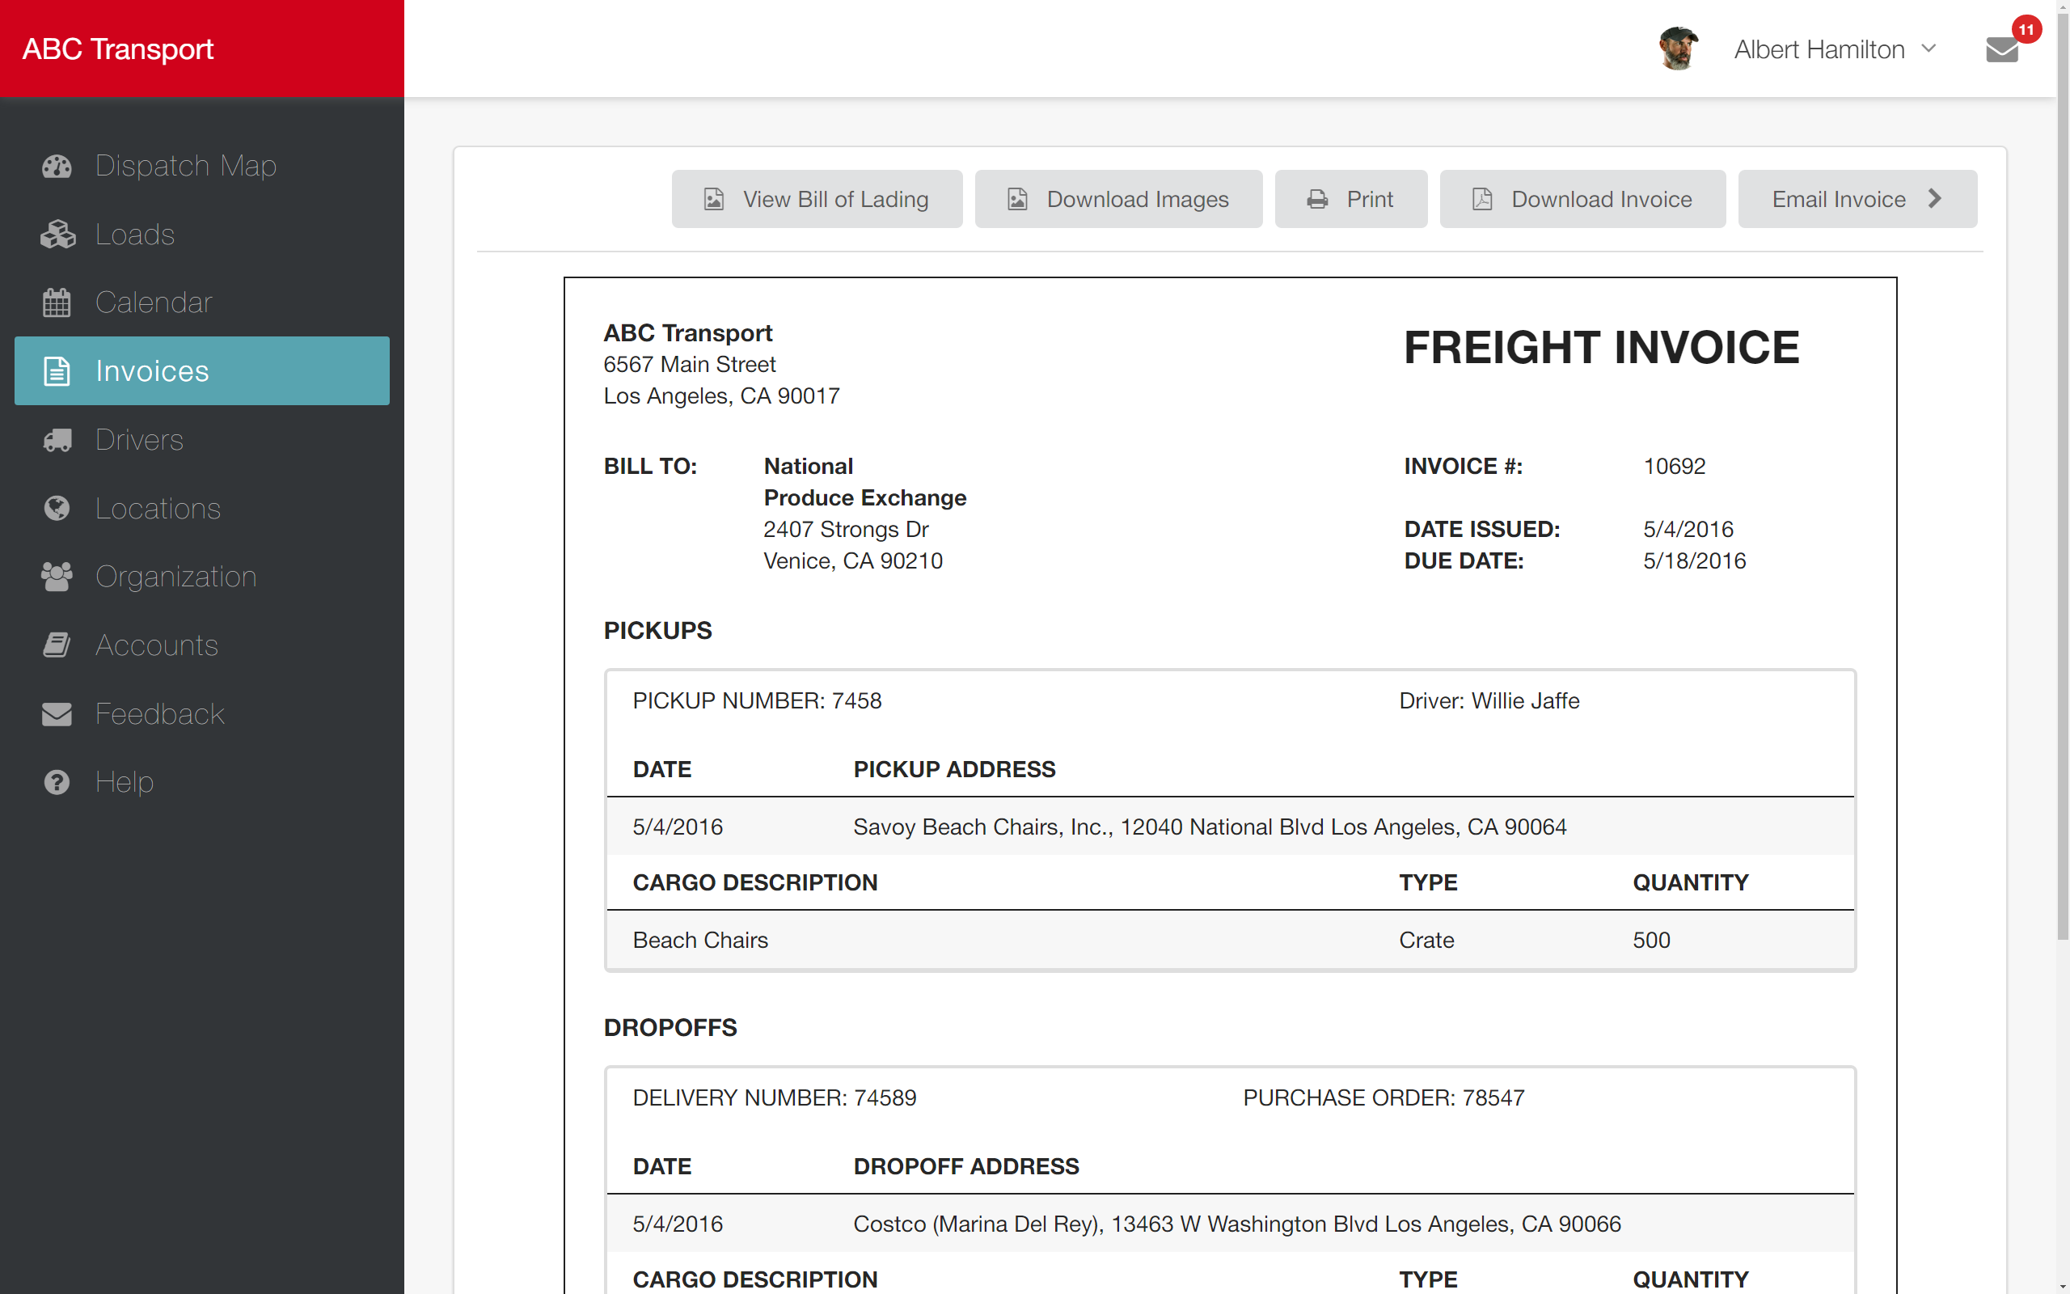Click the Download Images button
Viewport: 2070px width, 1294px height.
click(x=1118, y=199)
